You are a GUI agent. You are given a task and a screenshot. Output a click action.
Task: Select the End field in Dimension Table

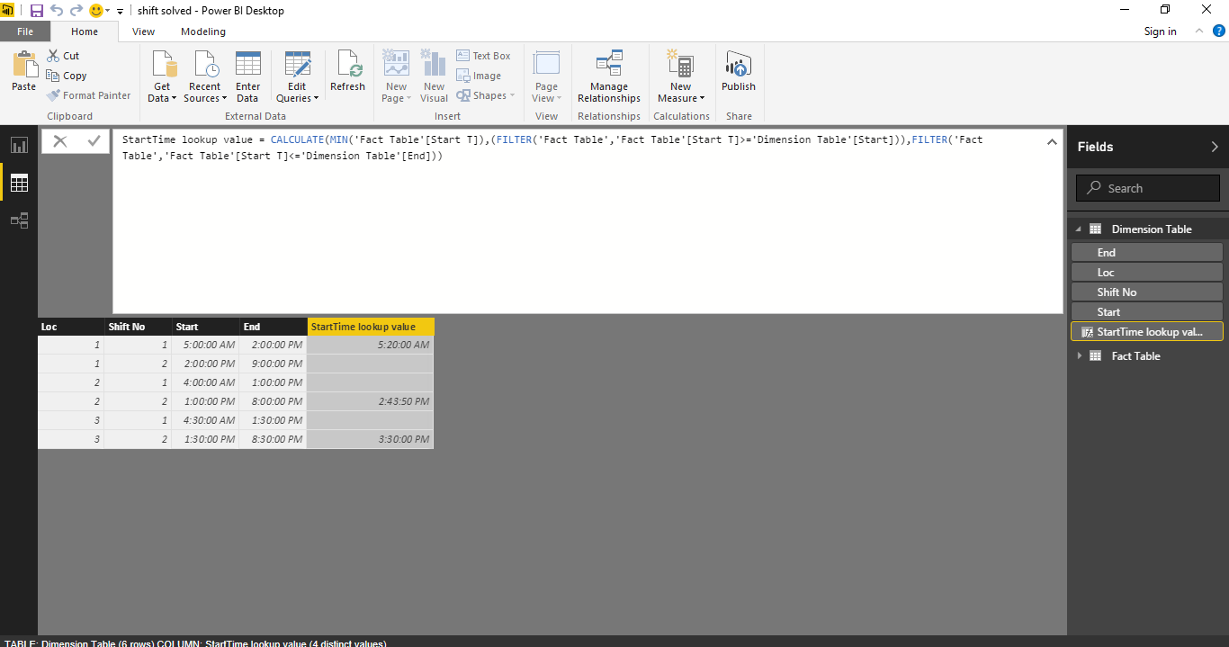pyautogui.click(x=1147, y=253)
